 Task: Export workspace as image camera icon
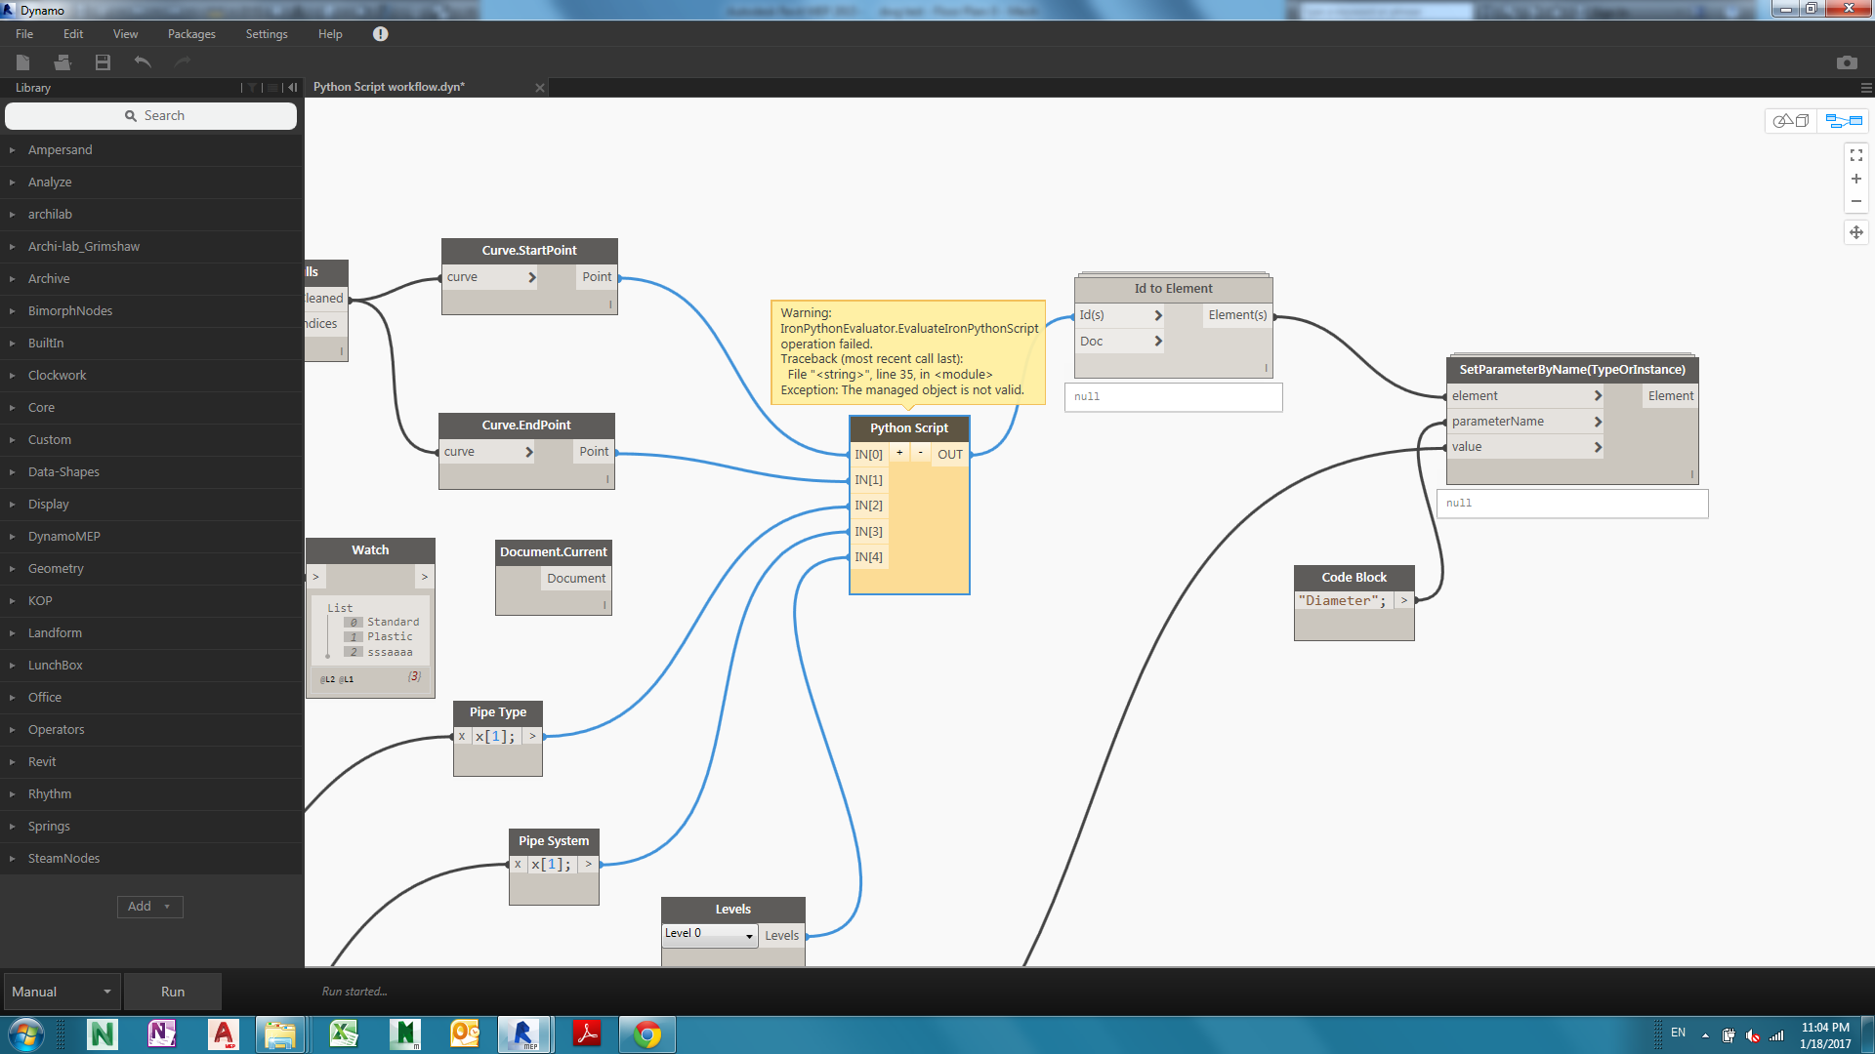(x=1846, y=62)
